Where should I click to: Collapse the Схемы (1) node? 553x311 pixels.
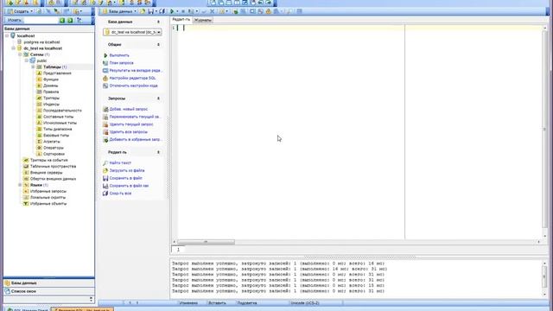click(20, 54)
